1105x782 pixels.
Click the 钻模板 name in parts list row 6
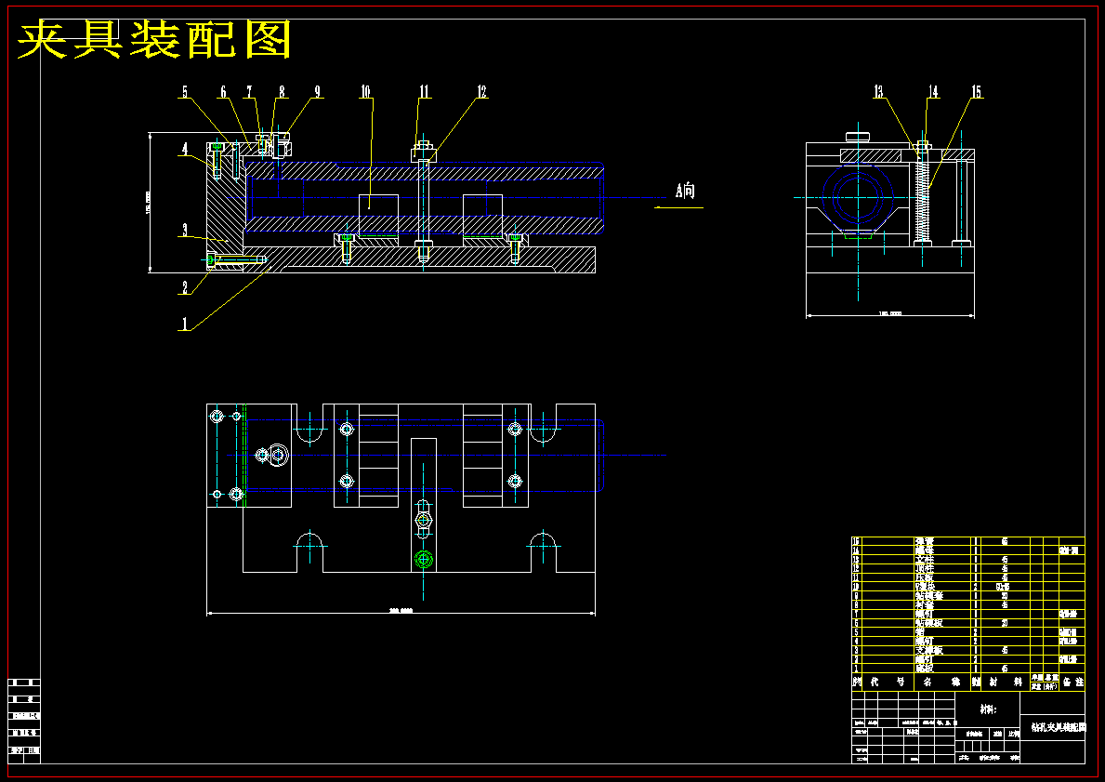(x=928, y=623)
